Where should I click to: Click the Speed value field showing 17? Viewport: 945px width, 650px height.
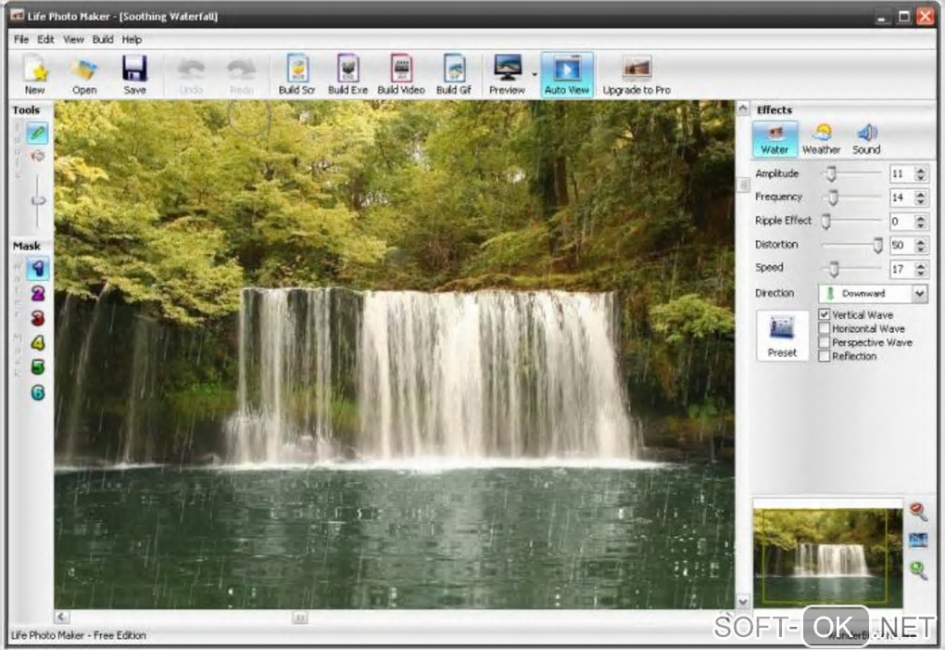901,269
